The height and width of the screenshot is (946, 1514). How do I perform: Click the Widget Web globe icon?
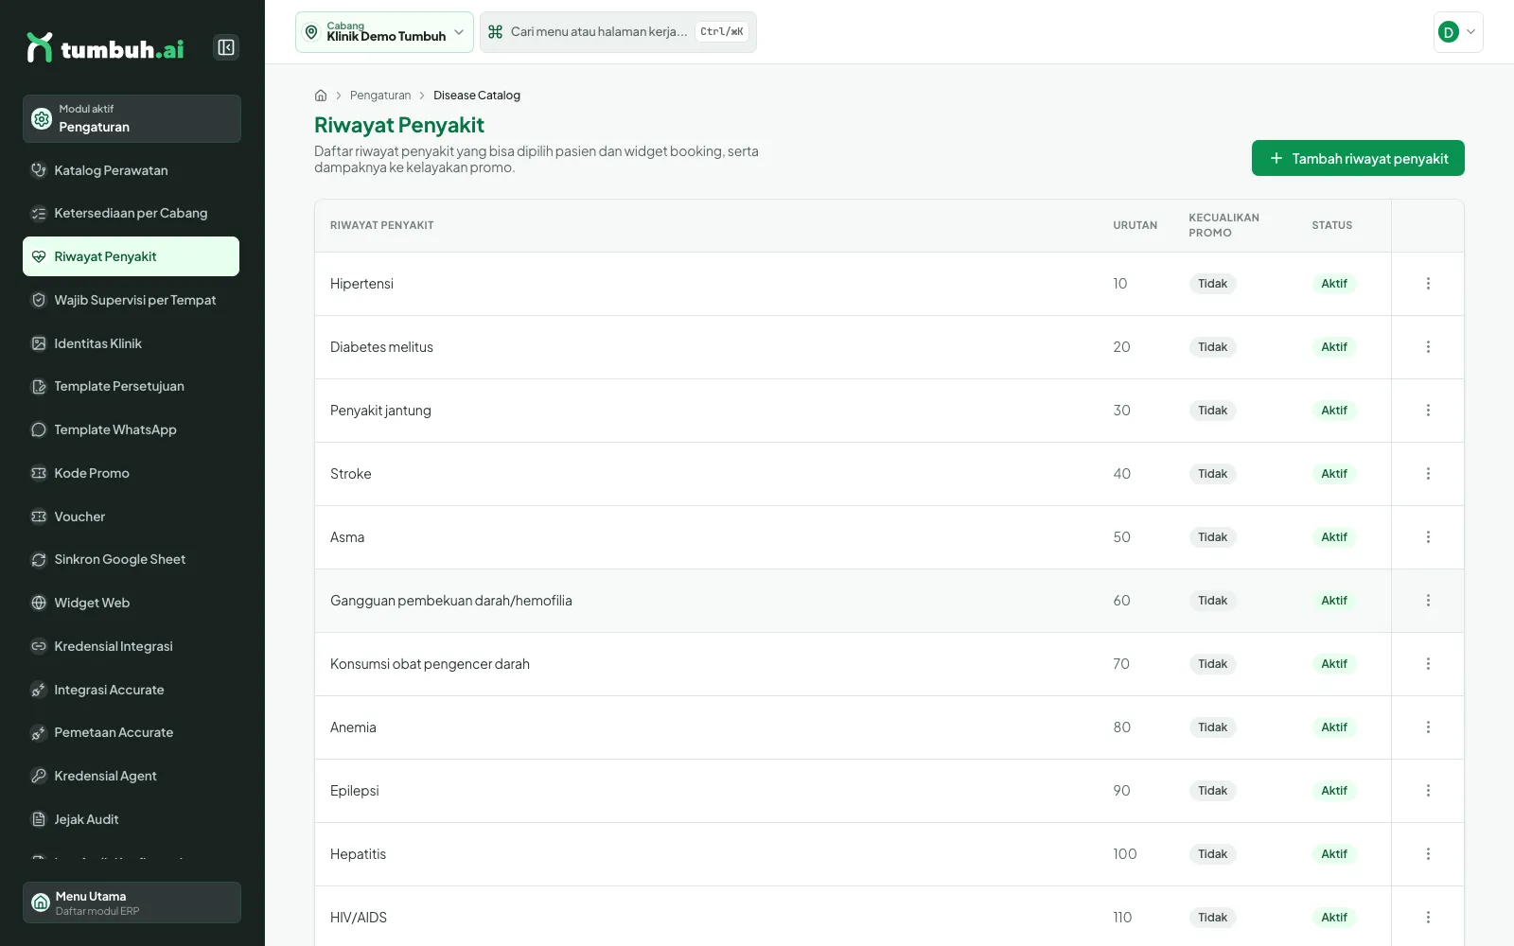click(39, 603)
